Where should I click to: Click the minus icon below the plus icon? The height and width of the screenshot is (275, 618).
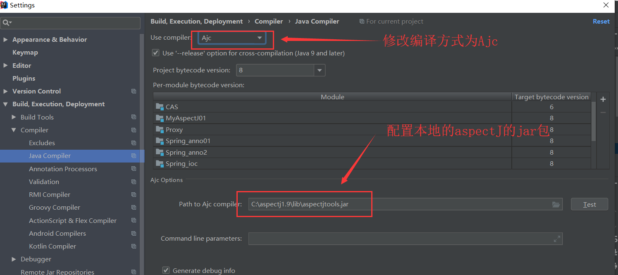click(603, 112)
